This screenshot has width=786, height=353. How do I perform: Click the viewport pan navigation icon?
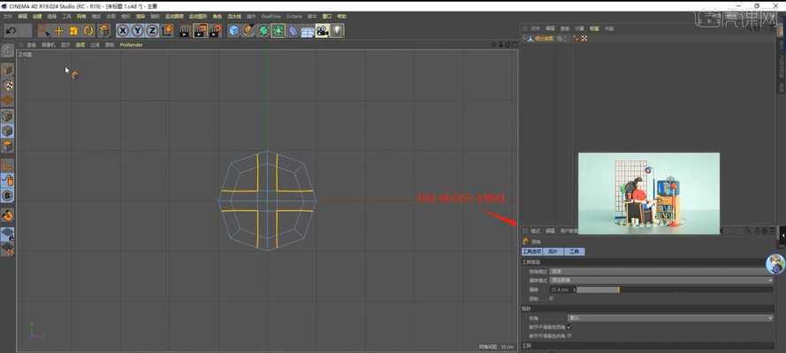coord(495,45)
